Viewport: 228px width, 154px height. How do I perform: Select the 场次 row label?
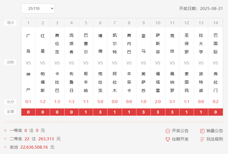pyautogui.click(x=11, y=23)
